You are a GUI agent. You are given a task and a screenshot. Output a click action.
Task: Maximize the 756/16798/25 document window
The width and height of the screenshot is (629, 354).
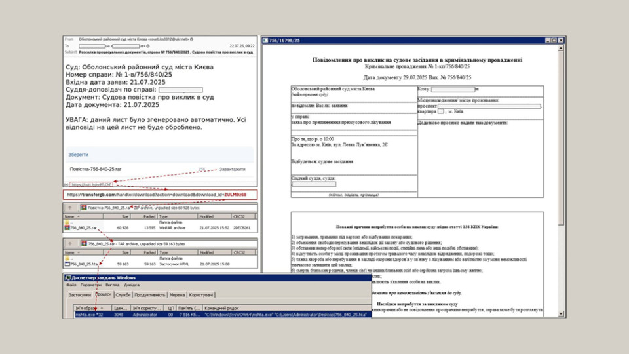tap(554, 40)
